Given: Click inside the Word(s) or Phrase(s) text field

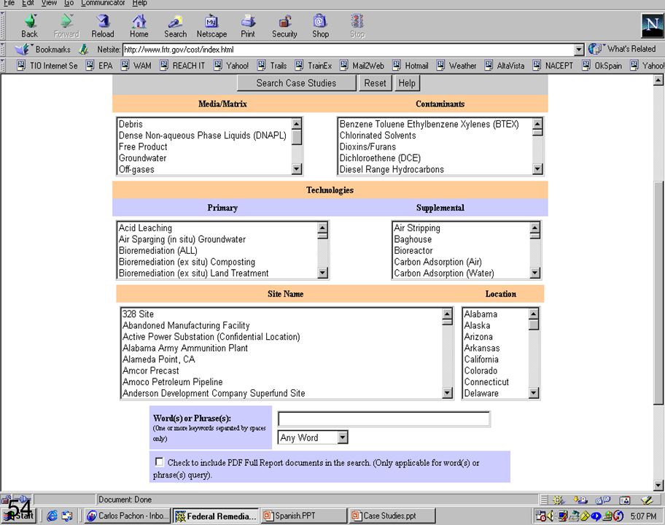Looking at the screenshot, I should pyautogui.click(x=384, y=419).
